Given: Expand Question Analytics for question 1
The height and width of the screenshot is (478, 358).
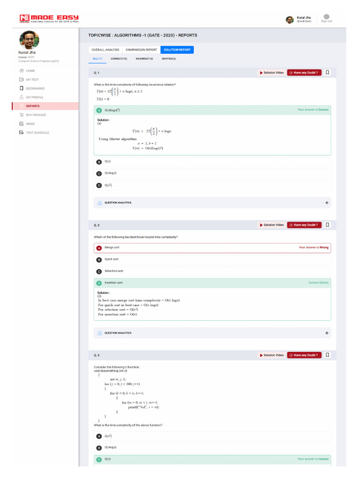Looking at the screenshot, I should tap(326, 203).
